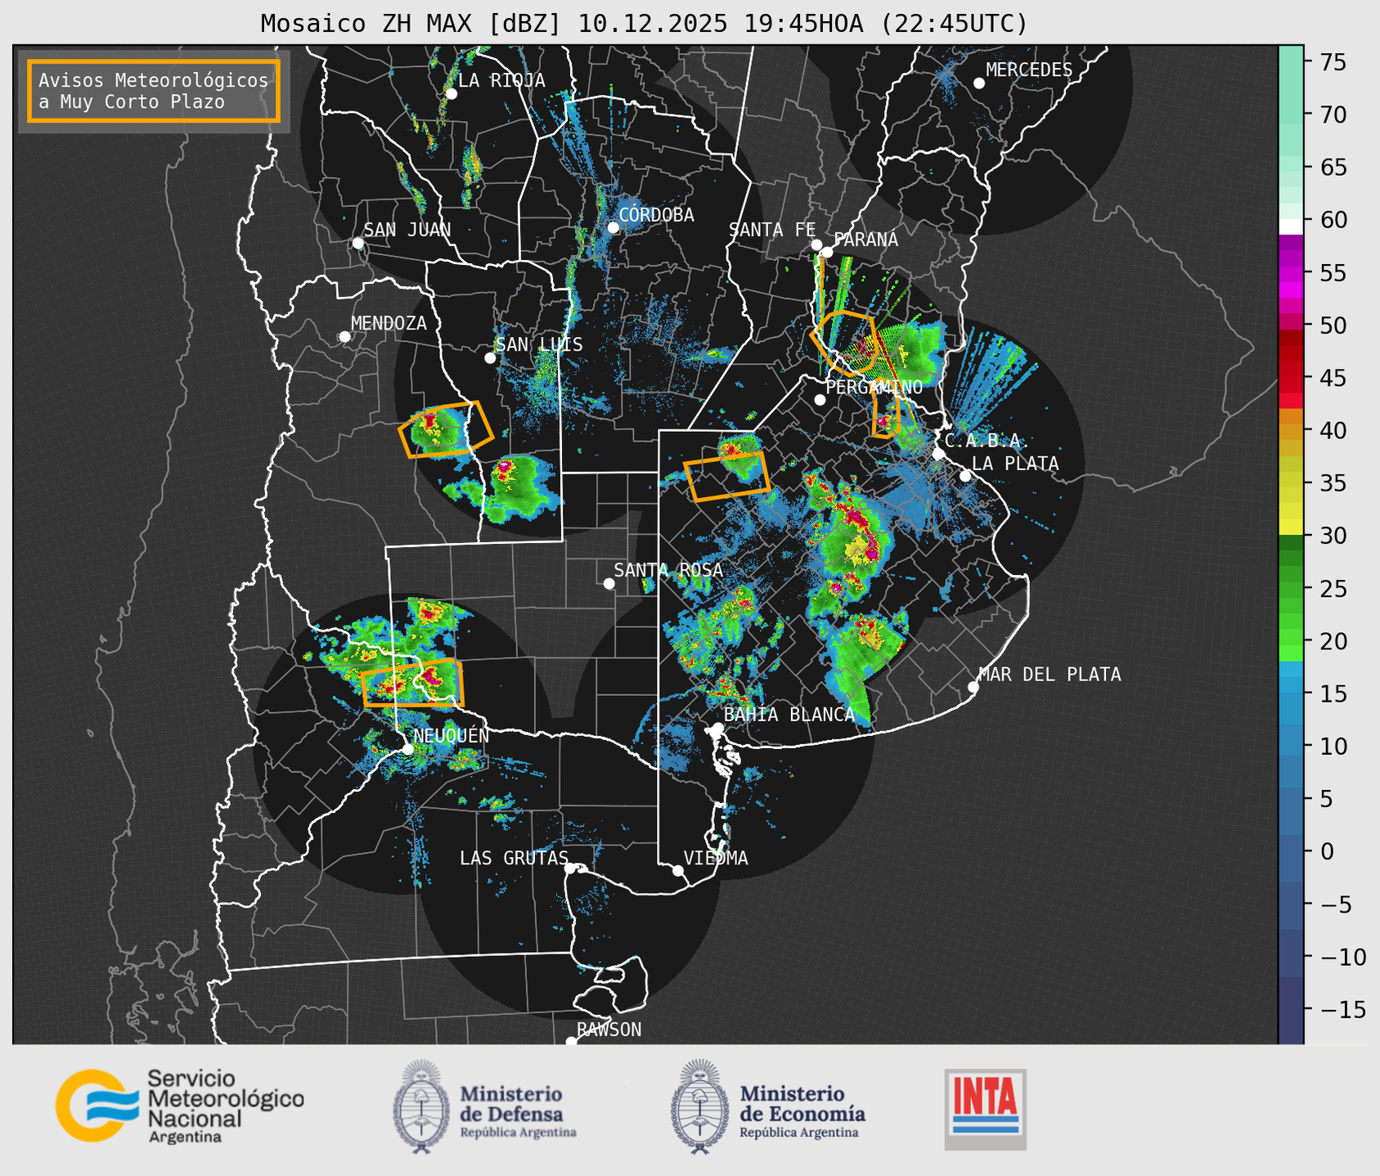Click the Ministerio de Defensa coat of arms
This screenshot has width=1380, height=1176.
point(421,1106)
